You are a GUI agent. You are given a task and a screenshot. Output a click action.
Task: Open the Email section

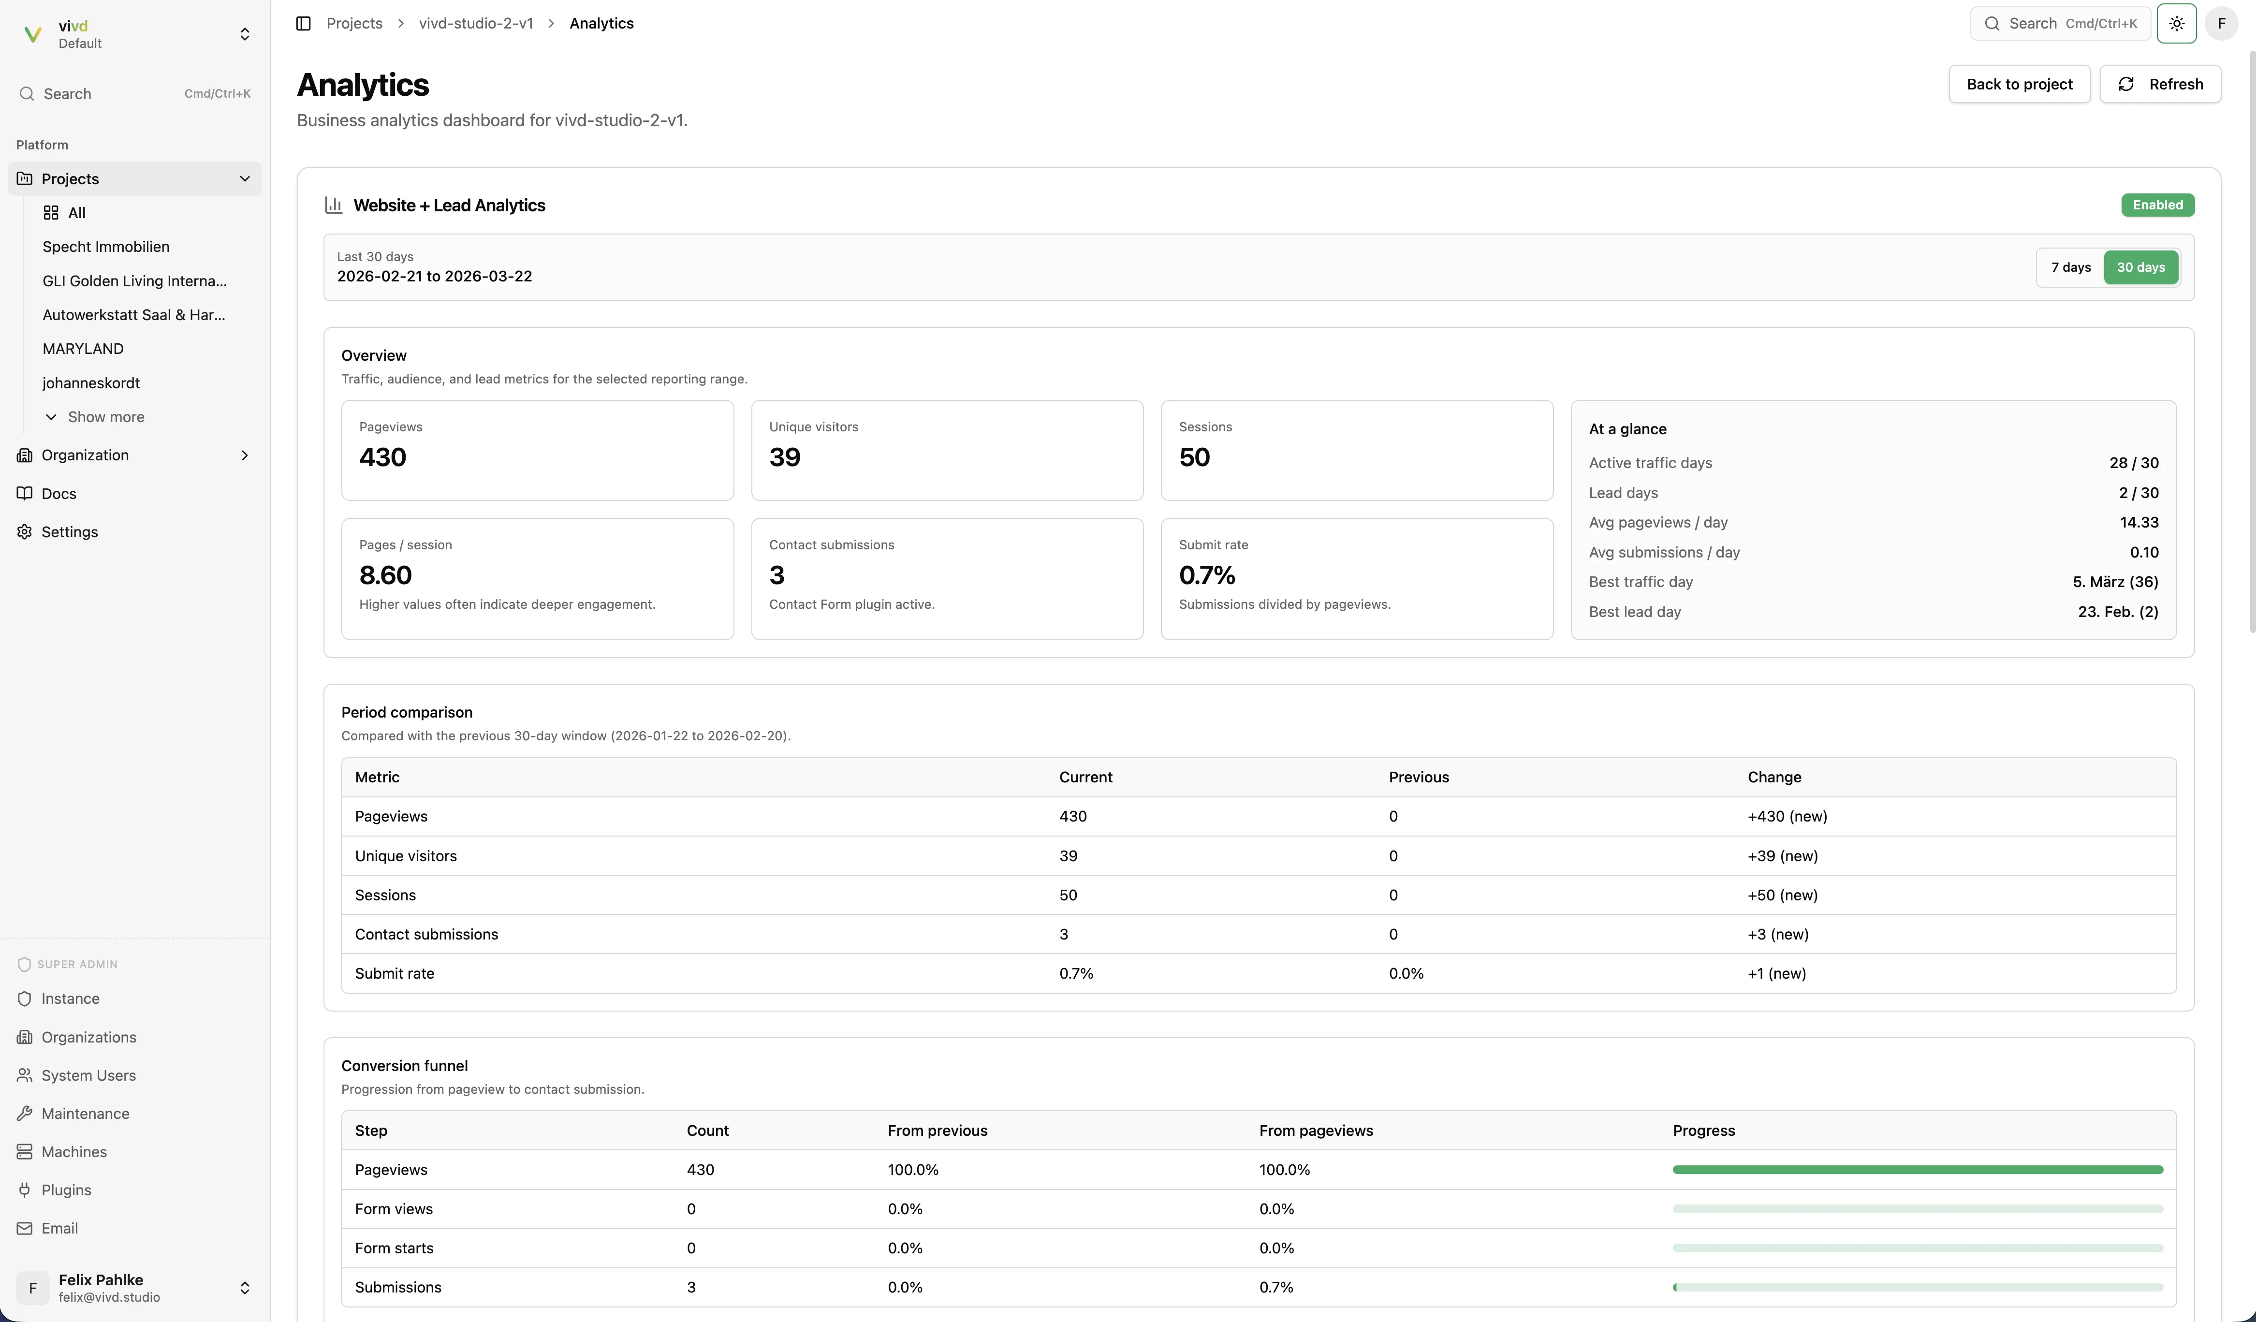(61, 1227)
